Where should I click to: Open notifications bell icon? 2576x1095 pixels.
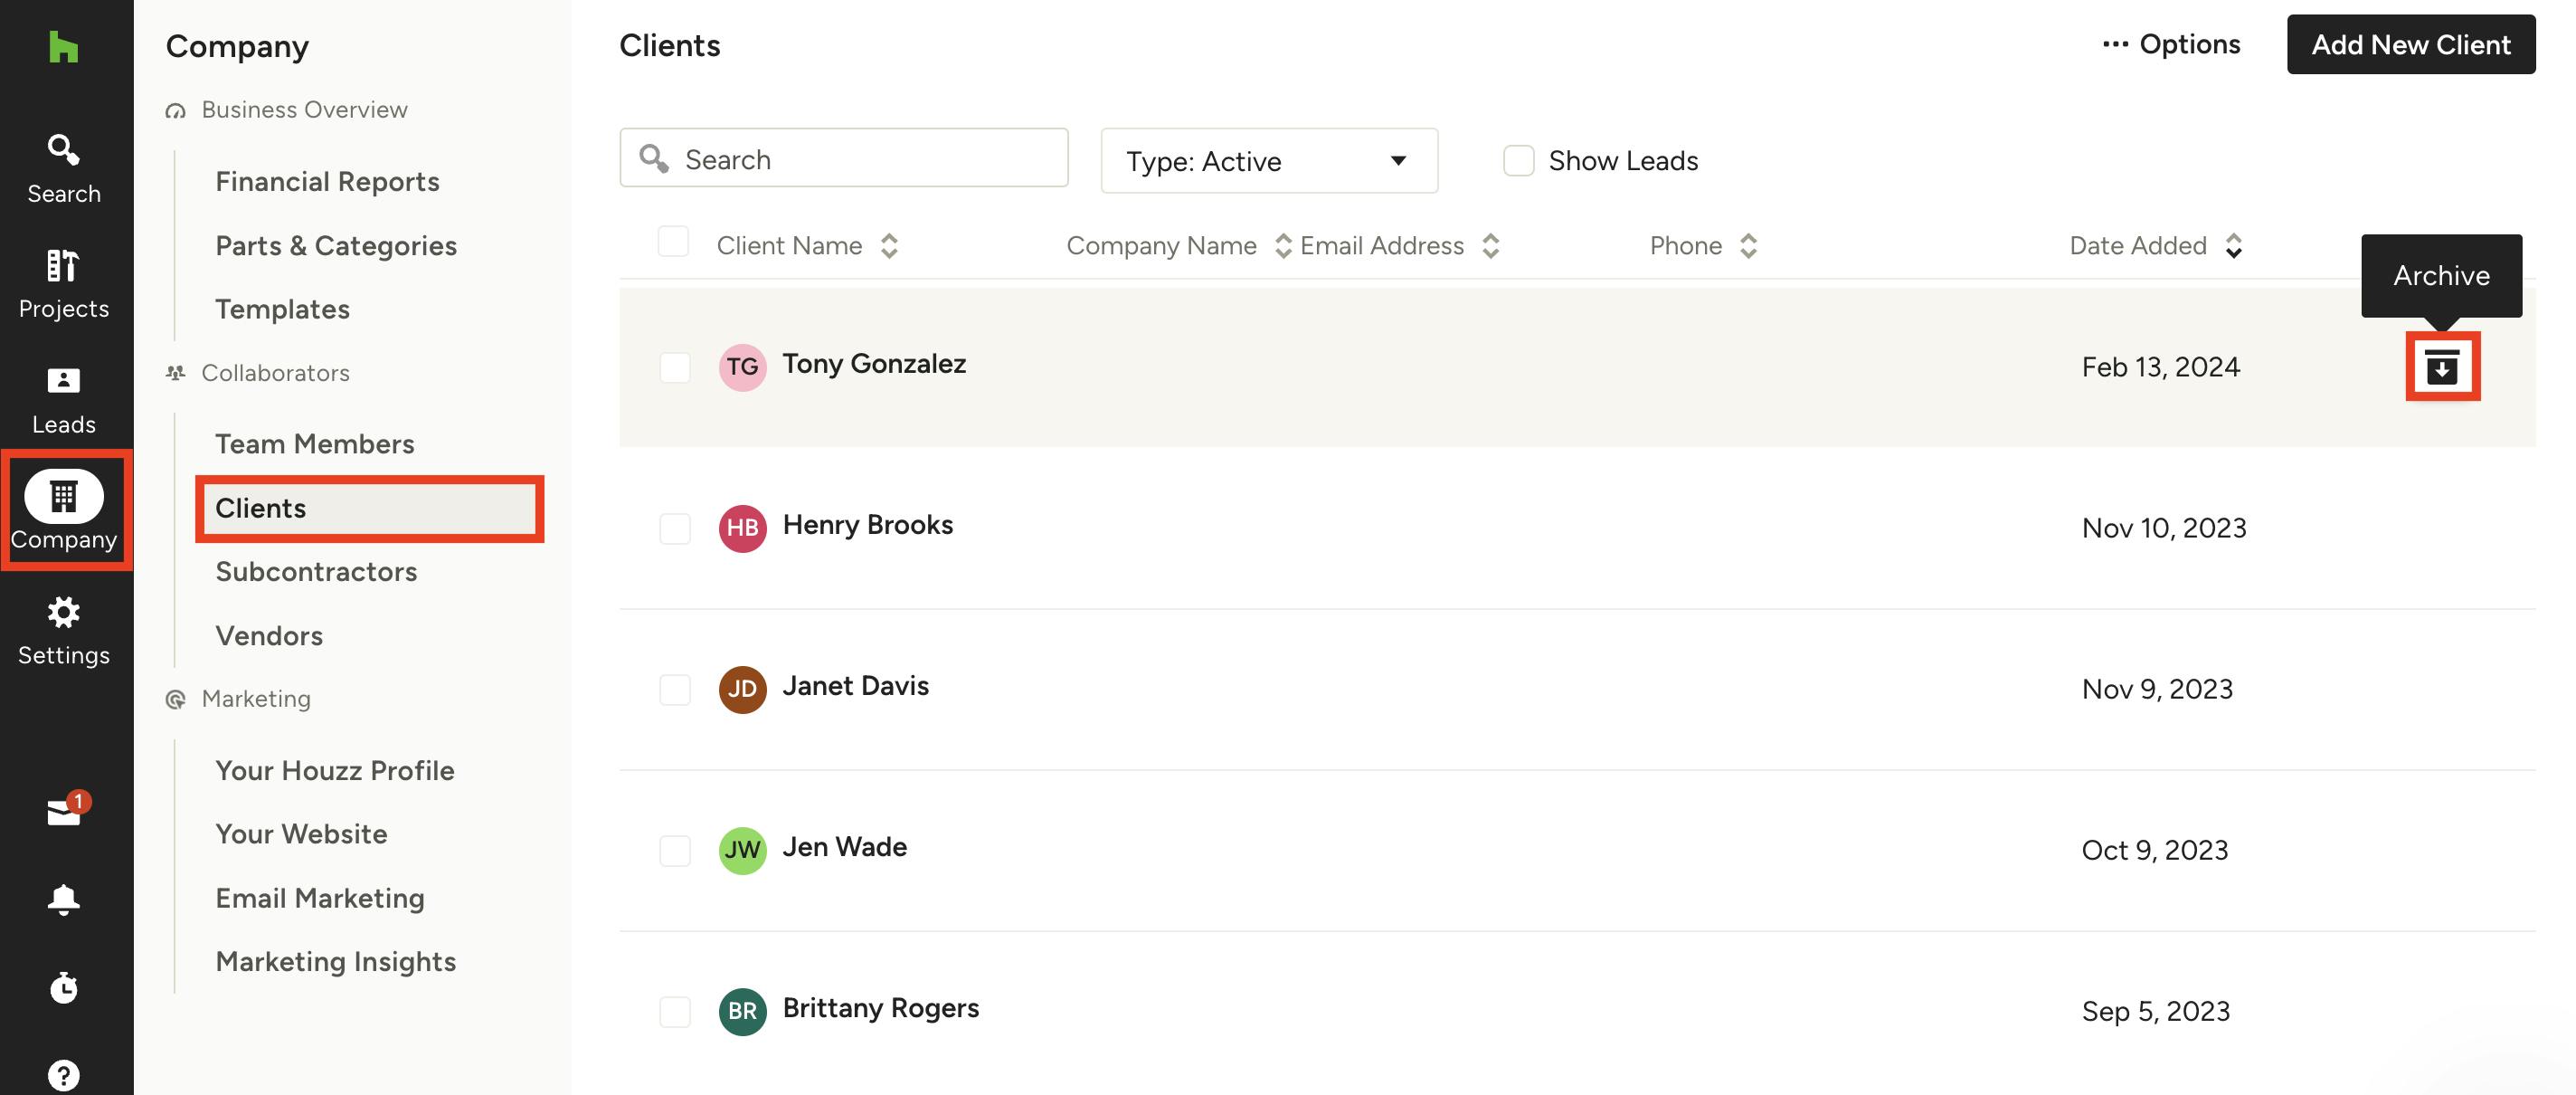(x=63, y=899)
